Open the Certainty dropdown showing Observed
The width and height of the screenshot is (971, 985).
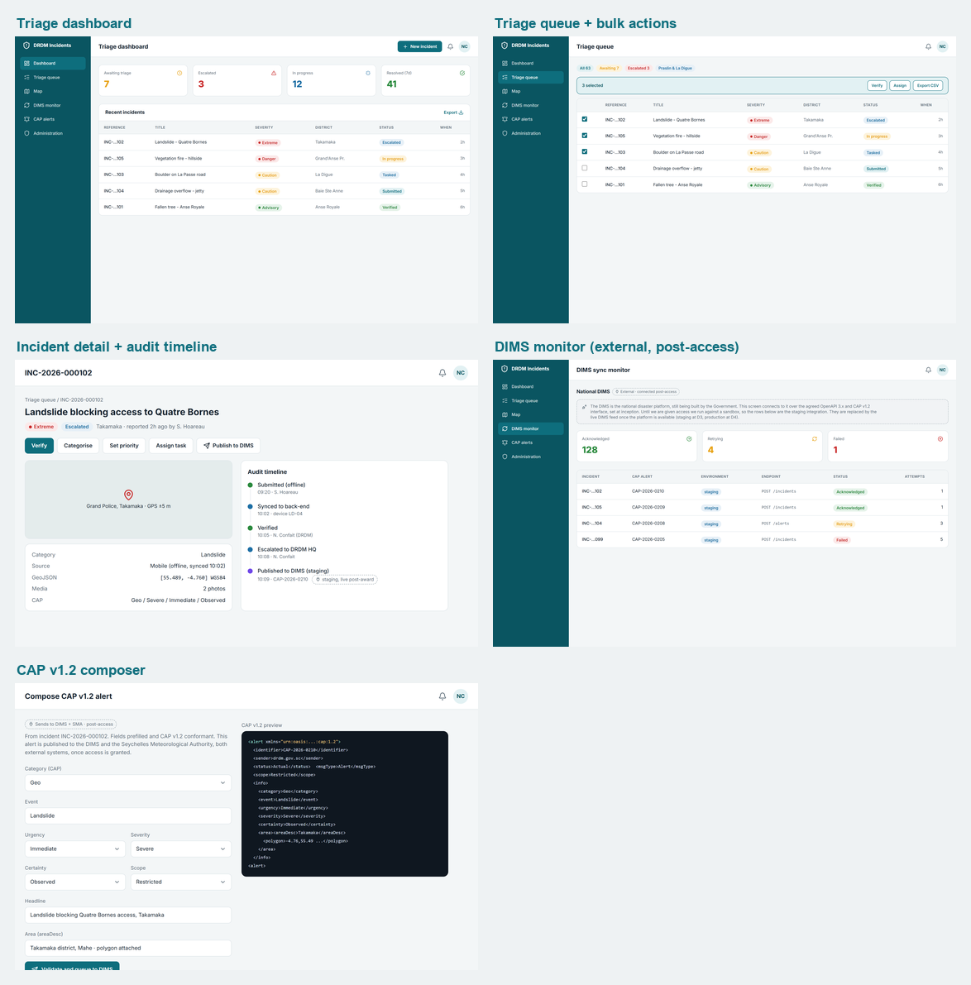[x=75, y=882]
